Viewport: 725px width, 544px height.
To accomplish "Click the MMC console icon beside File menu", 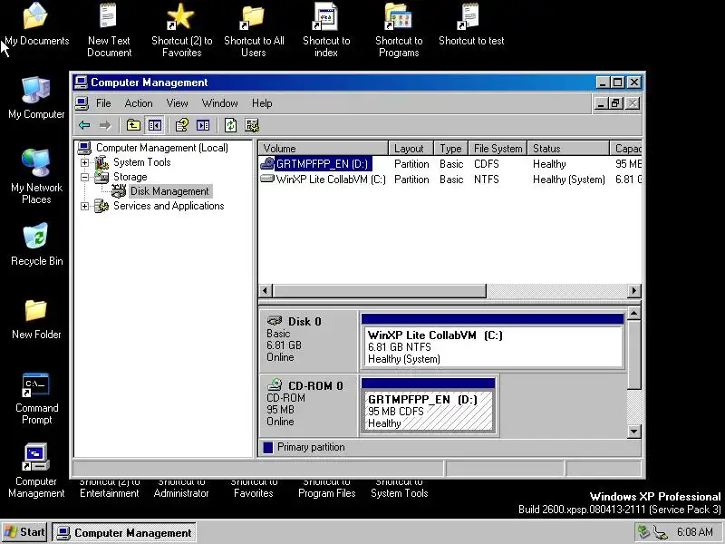I will coord(82,103).
